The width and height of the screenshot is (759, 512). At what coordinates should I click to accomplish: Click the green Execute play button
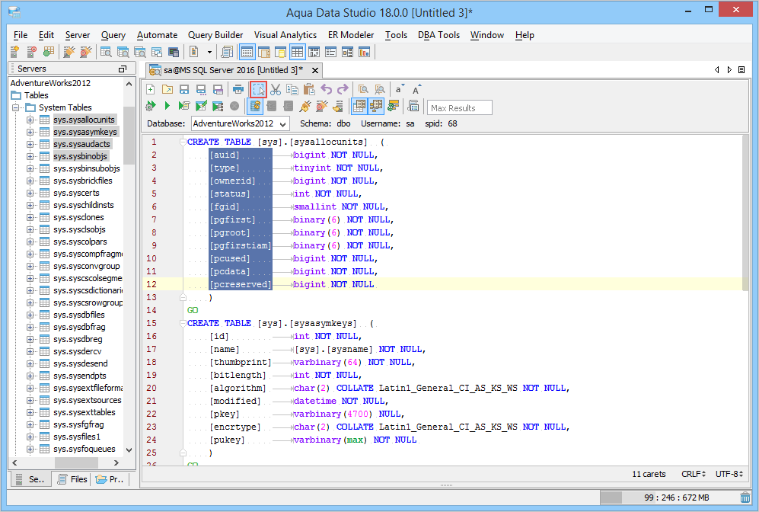(x=167, y=106)
